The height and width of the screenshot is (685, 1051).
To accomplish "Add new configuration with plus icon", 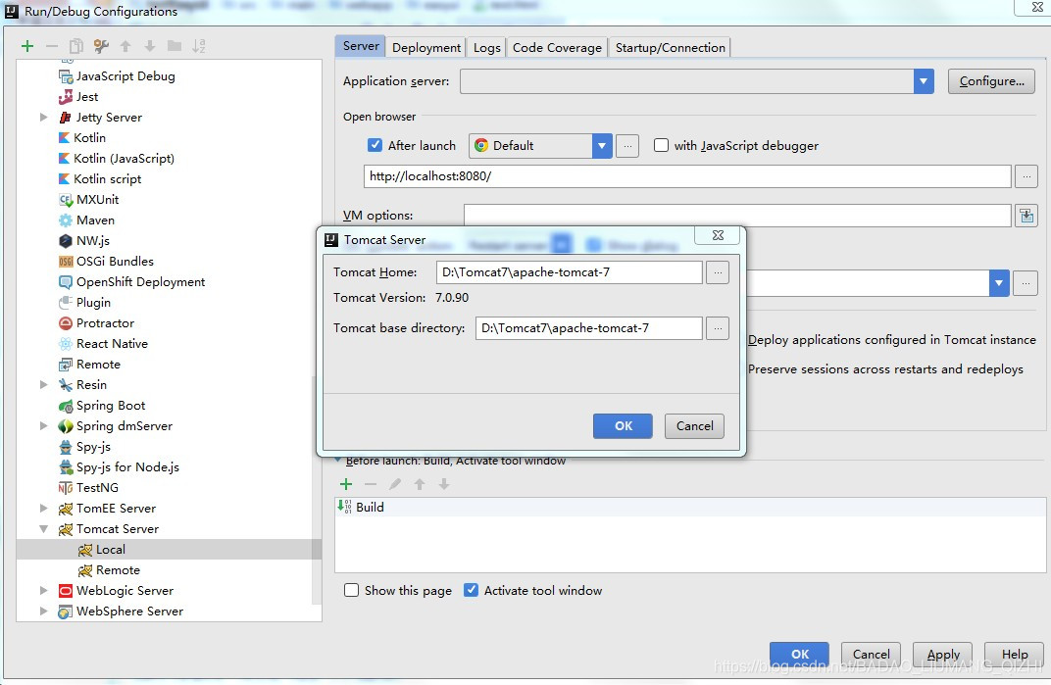I will click(27, 46).
